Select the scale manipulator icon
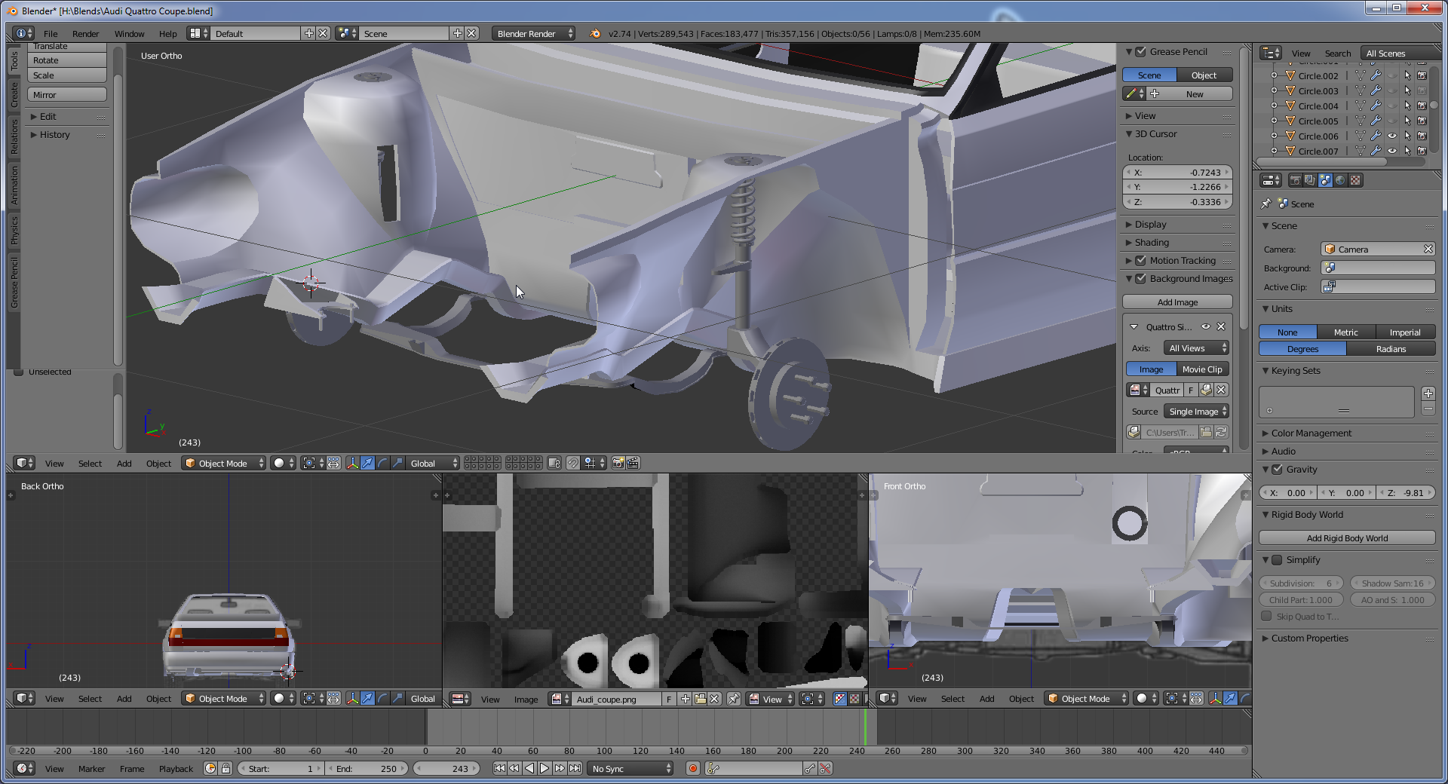Image resolution: width=1448 pixels, height=784 pixels. click(x=397, y=464)
